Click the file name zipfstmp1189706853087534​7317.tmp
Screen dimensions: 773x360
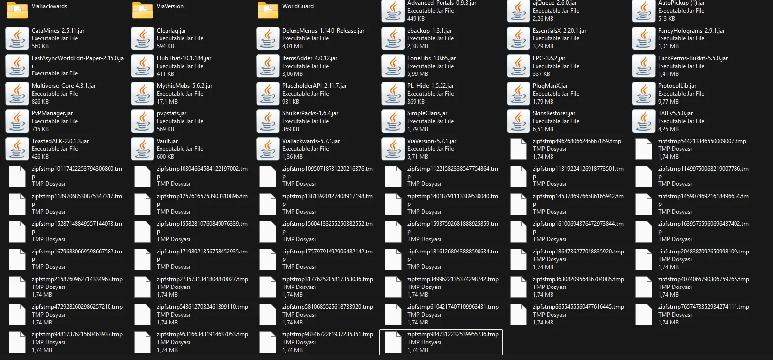click(77, 200)
